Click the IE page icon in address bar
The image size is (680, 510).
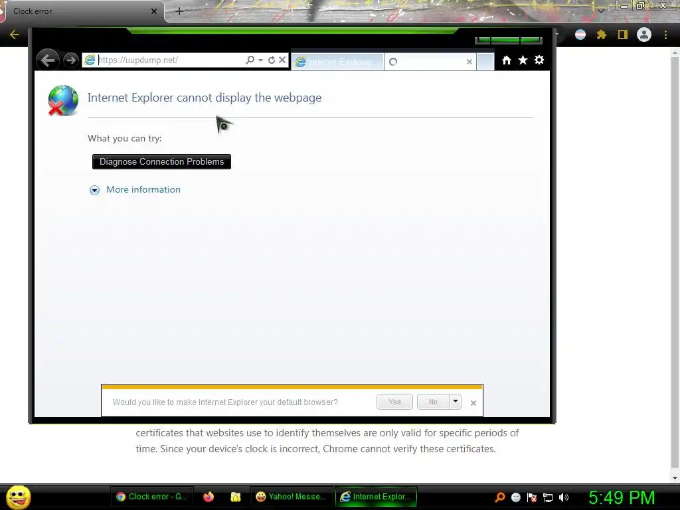tap(90, 60)
